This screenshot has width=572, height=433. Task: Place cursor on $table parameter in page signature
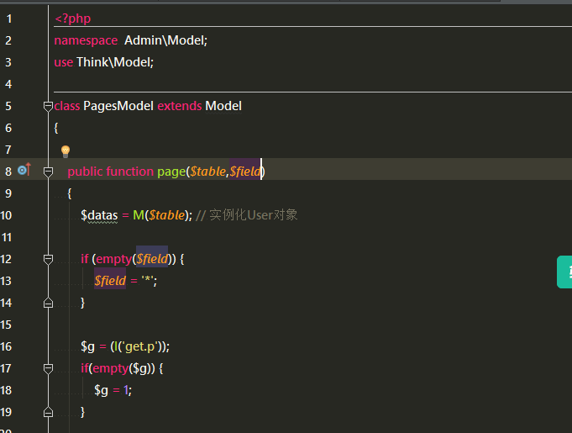(x=207, y=172)
